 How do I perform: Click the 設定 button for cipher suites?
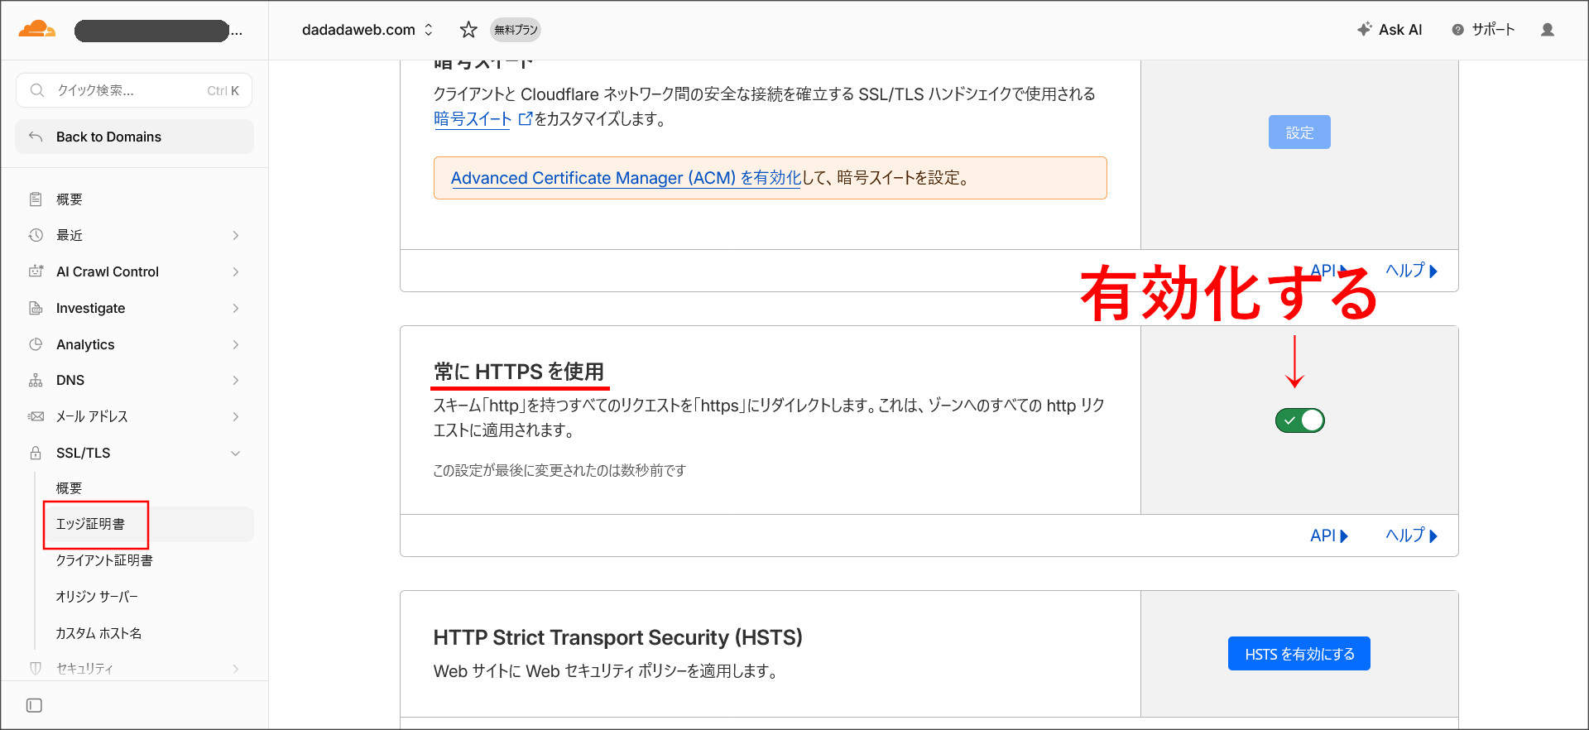1299,132
